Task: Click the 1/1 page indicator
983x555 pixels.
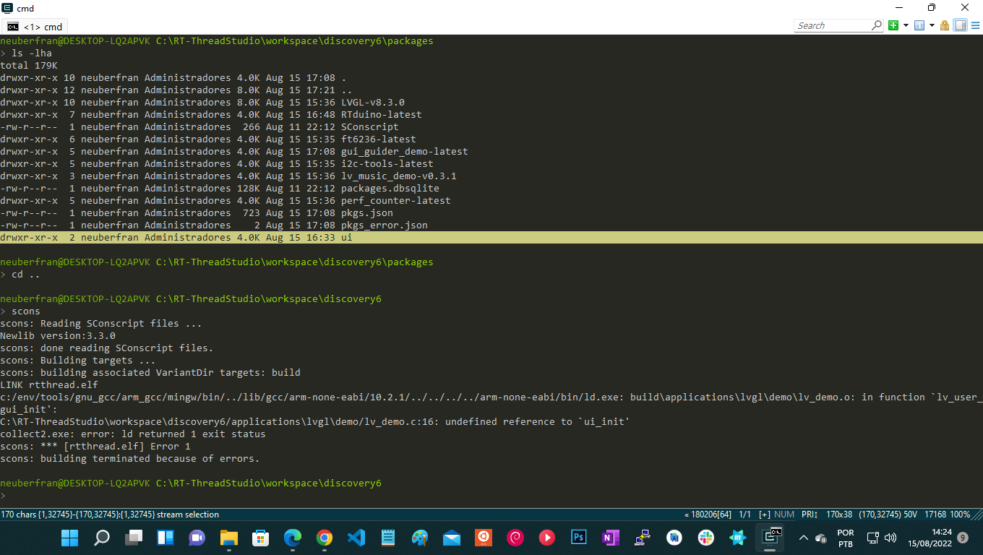Action: tap(744, 515)
